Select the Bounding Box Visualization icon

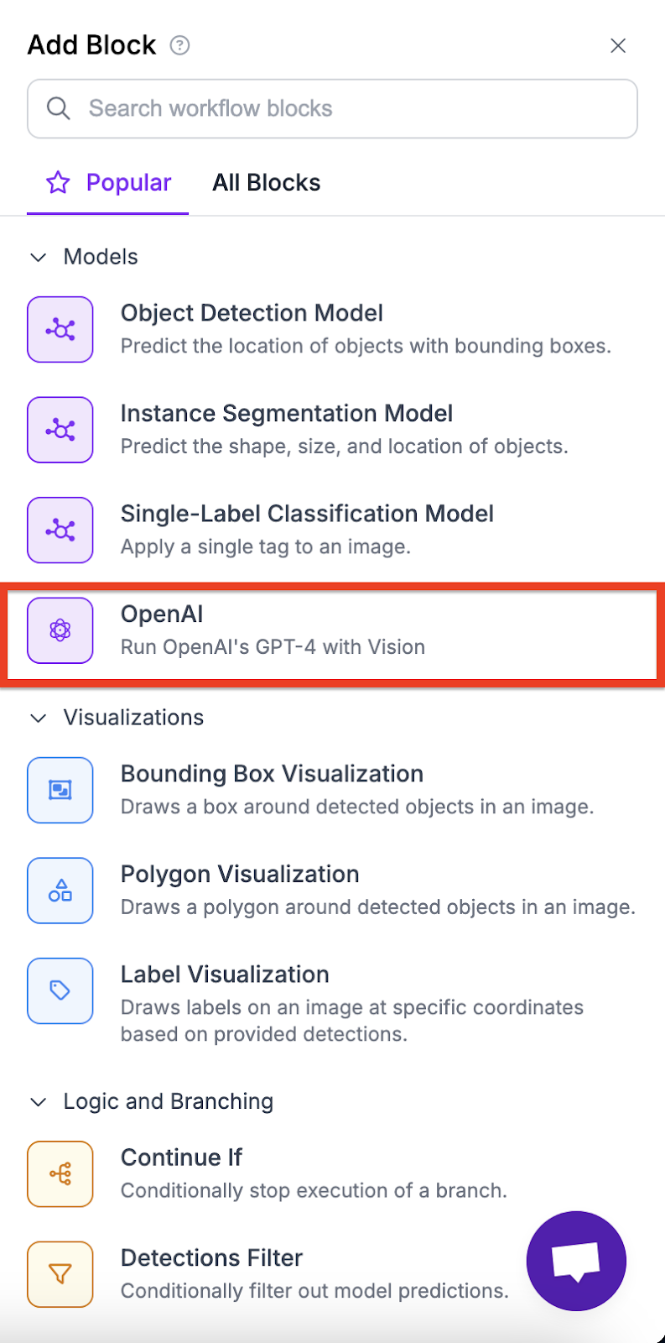pyautogui.click(x=60, y=790)
